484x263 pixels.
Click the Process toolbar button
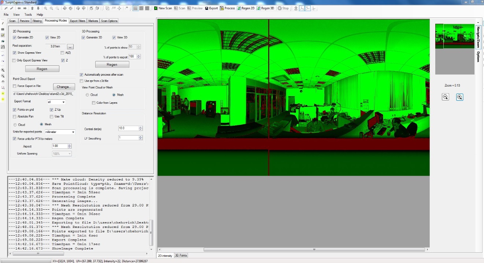[228, 8]
